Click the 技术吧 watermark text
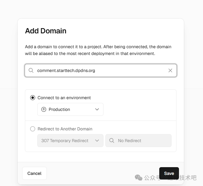 (188, 178)
